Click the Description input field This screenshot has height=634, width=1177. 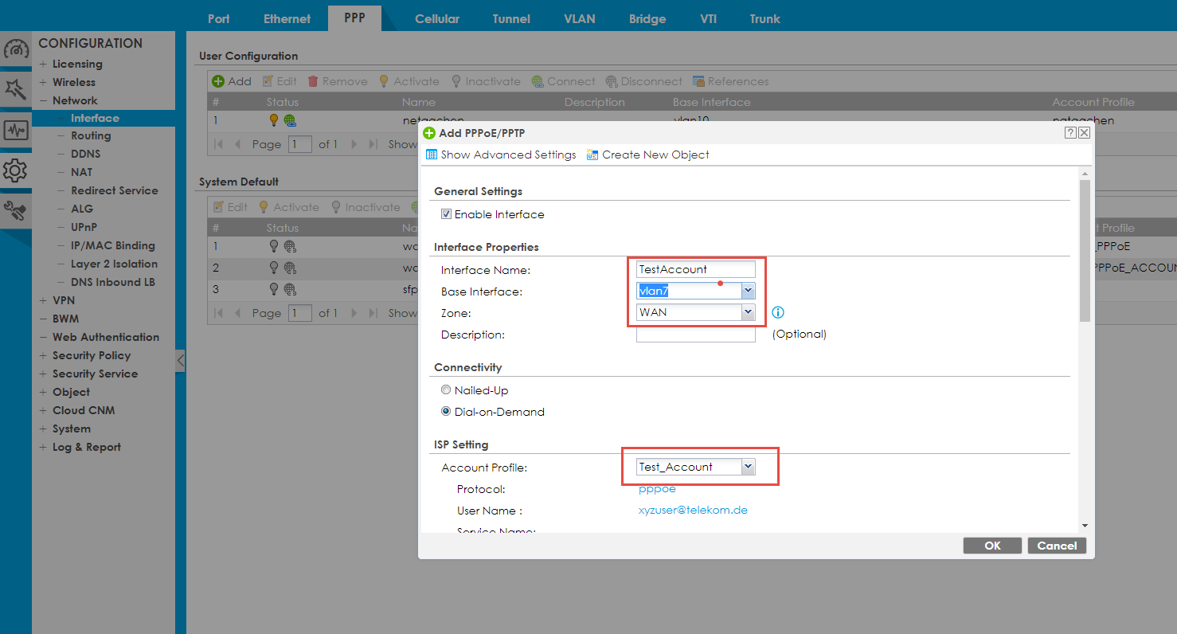click(695, 335)
